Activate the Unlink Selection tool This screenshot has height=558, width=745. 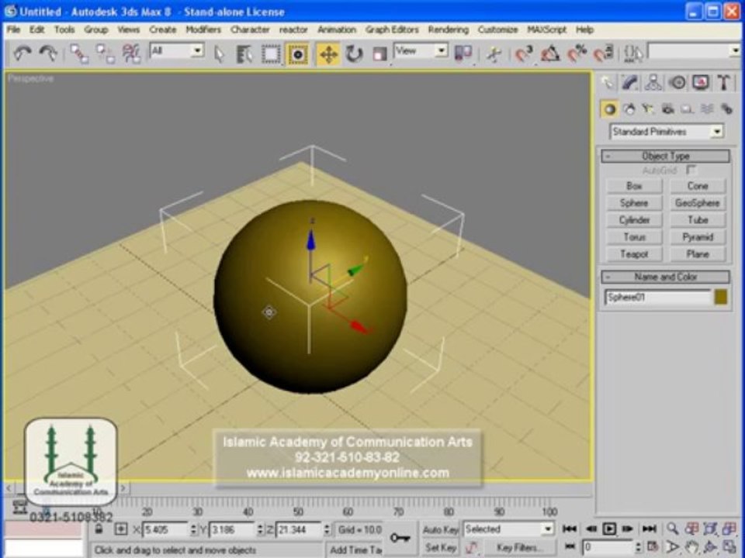click(105, 53)
